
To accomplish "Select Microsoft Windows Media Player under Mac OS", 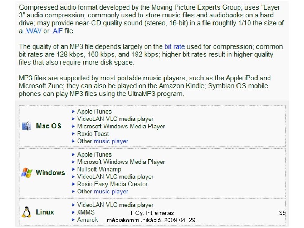I will (x=121, y=126).
